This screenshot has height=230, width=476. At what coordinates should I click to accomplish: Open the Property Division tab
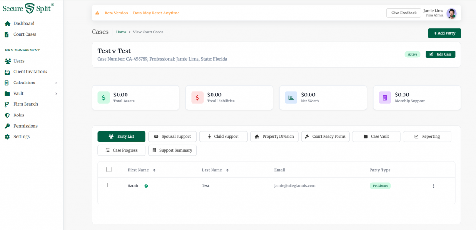(274, 136)
